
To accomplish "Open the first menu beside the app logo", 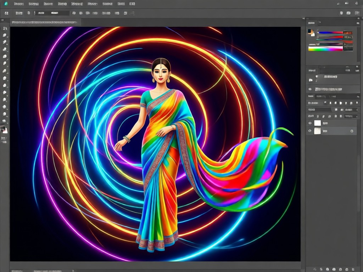I will point(19,4).
